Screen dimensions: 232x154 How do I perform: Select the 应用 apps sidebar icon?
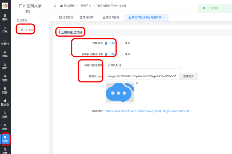coord(5,139)
